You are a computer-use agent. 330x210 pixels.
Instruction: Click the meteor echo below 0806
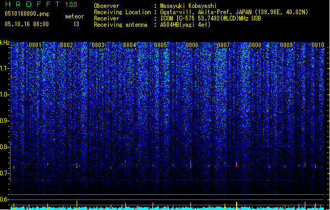coord(190,164)
